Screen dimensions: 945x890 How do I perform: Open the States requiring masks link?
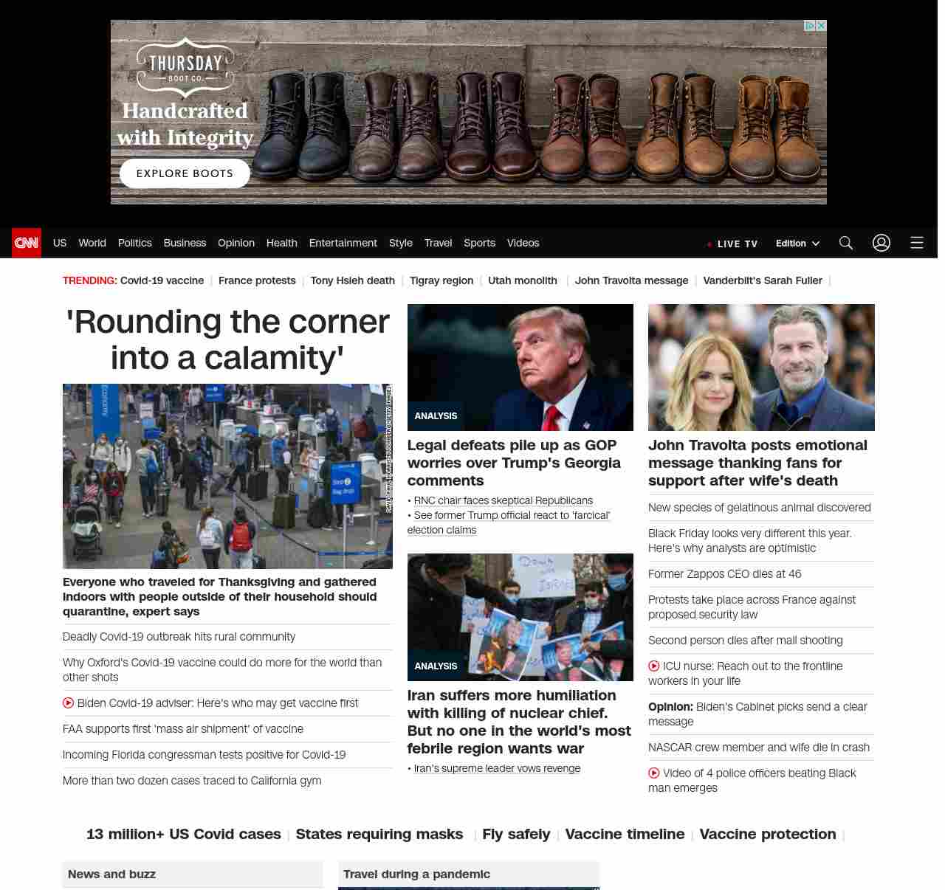point(379,834)
